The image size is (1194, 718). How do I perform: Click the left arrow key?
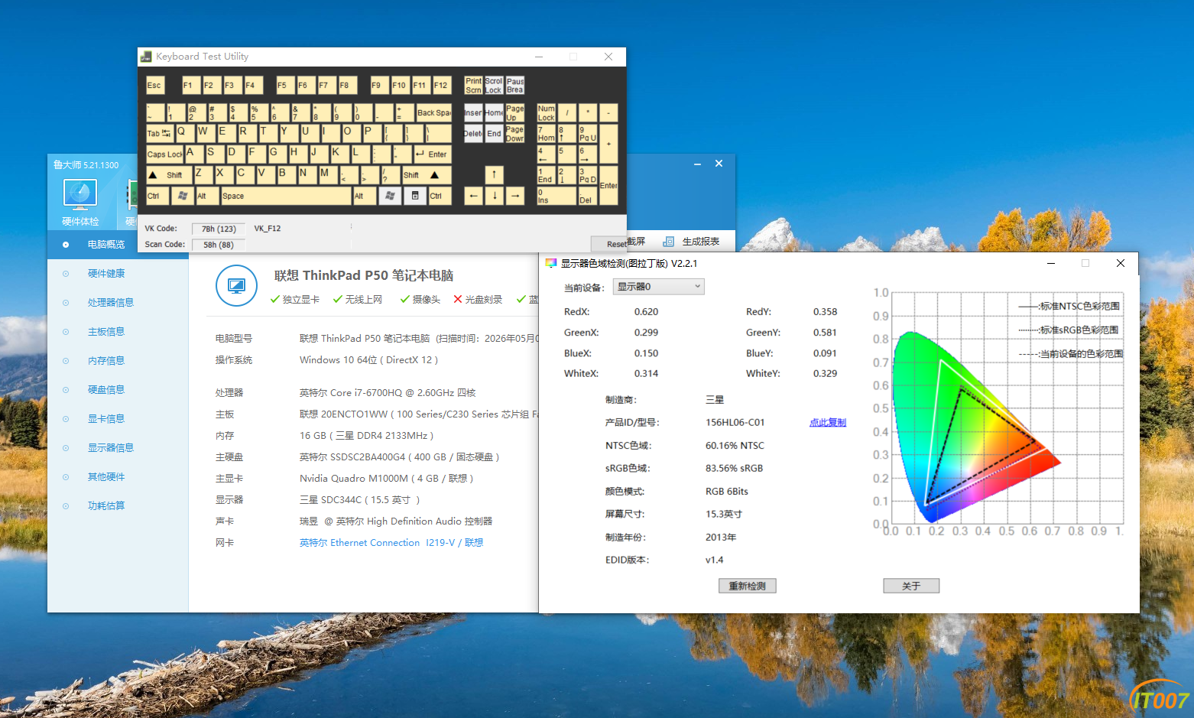coord(474,196)
